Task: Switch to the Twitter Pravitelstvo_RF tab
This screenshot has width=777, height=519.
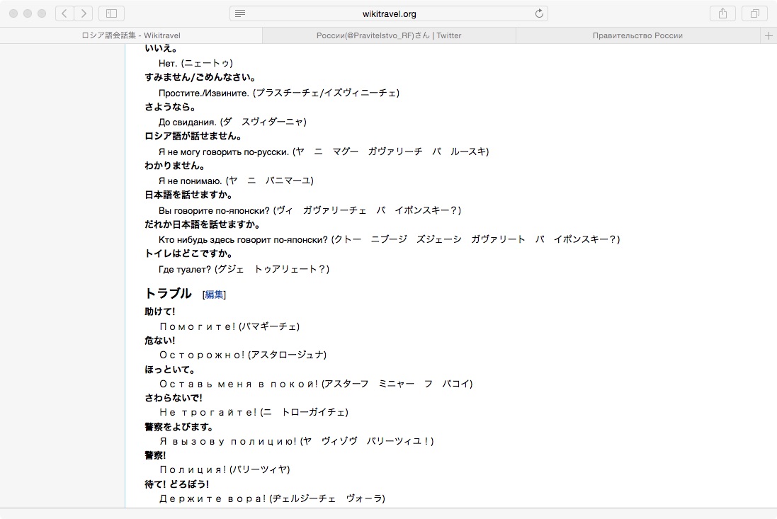Action: pyautogui.click(x=389, y=35)
